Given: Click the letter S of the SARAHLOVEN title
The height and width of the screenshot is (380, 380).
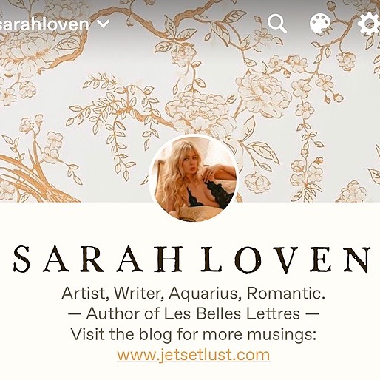Looking at the screenshot, I should 22,259.
